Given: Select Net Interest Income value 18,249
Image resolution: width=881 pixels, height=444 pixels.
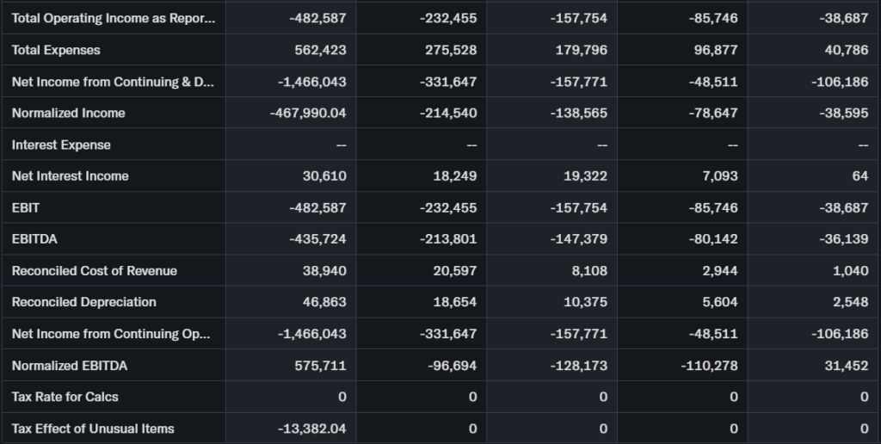Looking at the screenshot, I should [x=455, y=176].
